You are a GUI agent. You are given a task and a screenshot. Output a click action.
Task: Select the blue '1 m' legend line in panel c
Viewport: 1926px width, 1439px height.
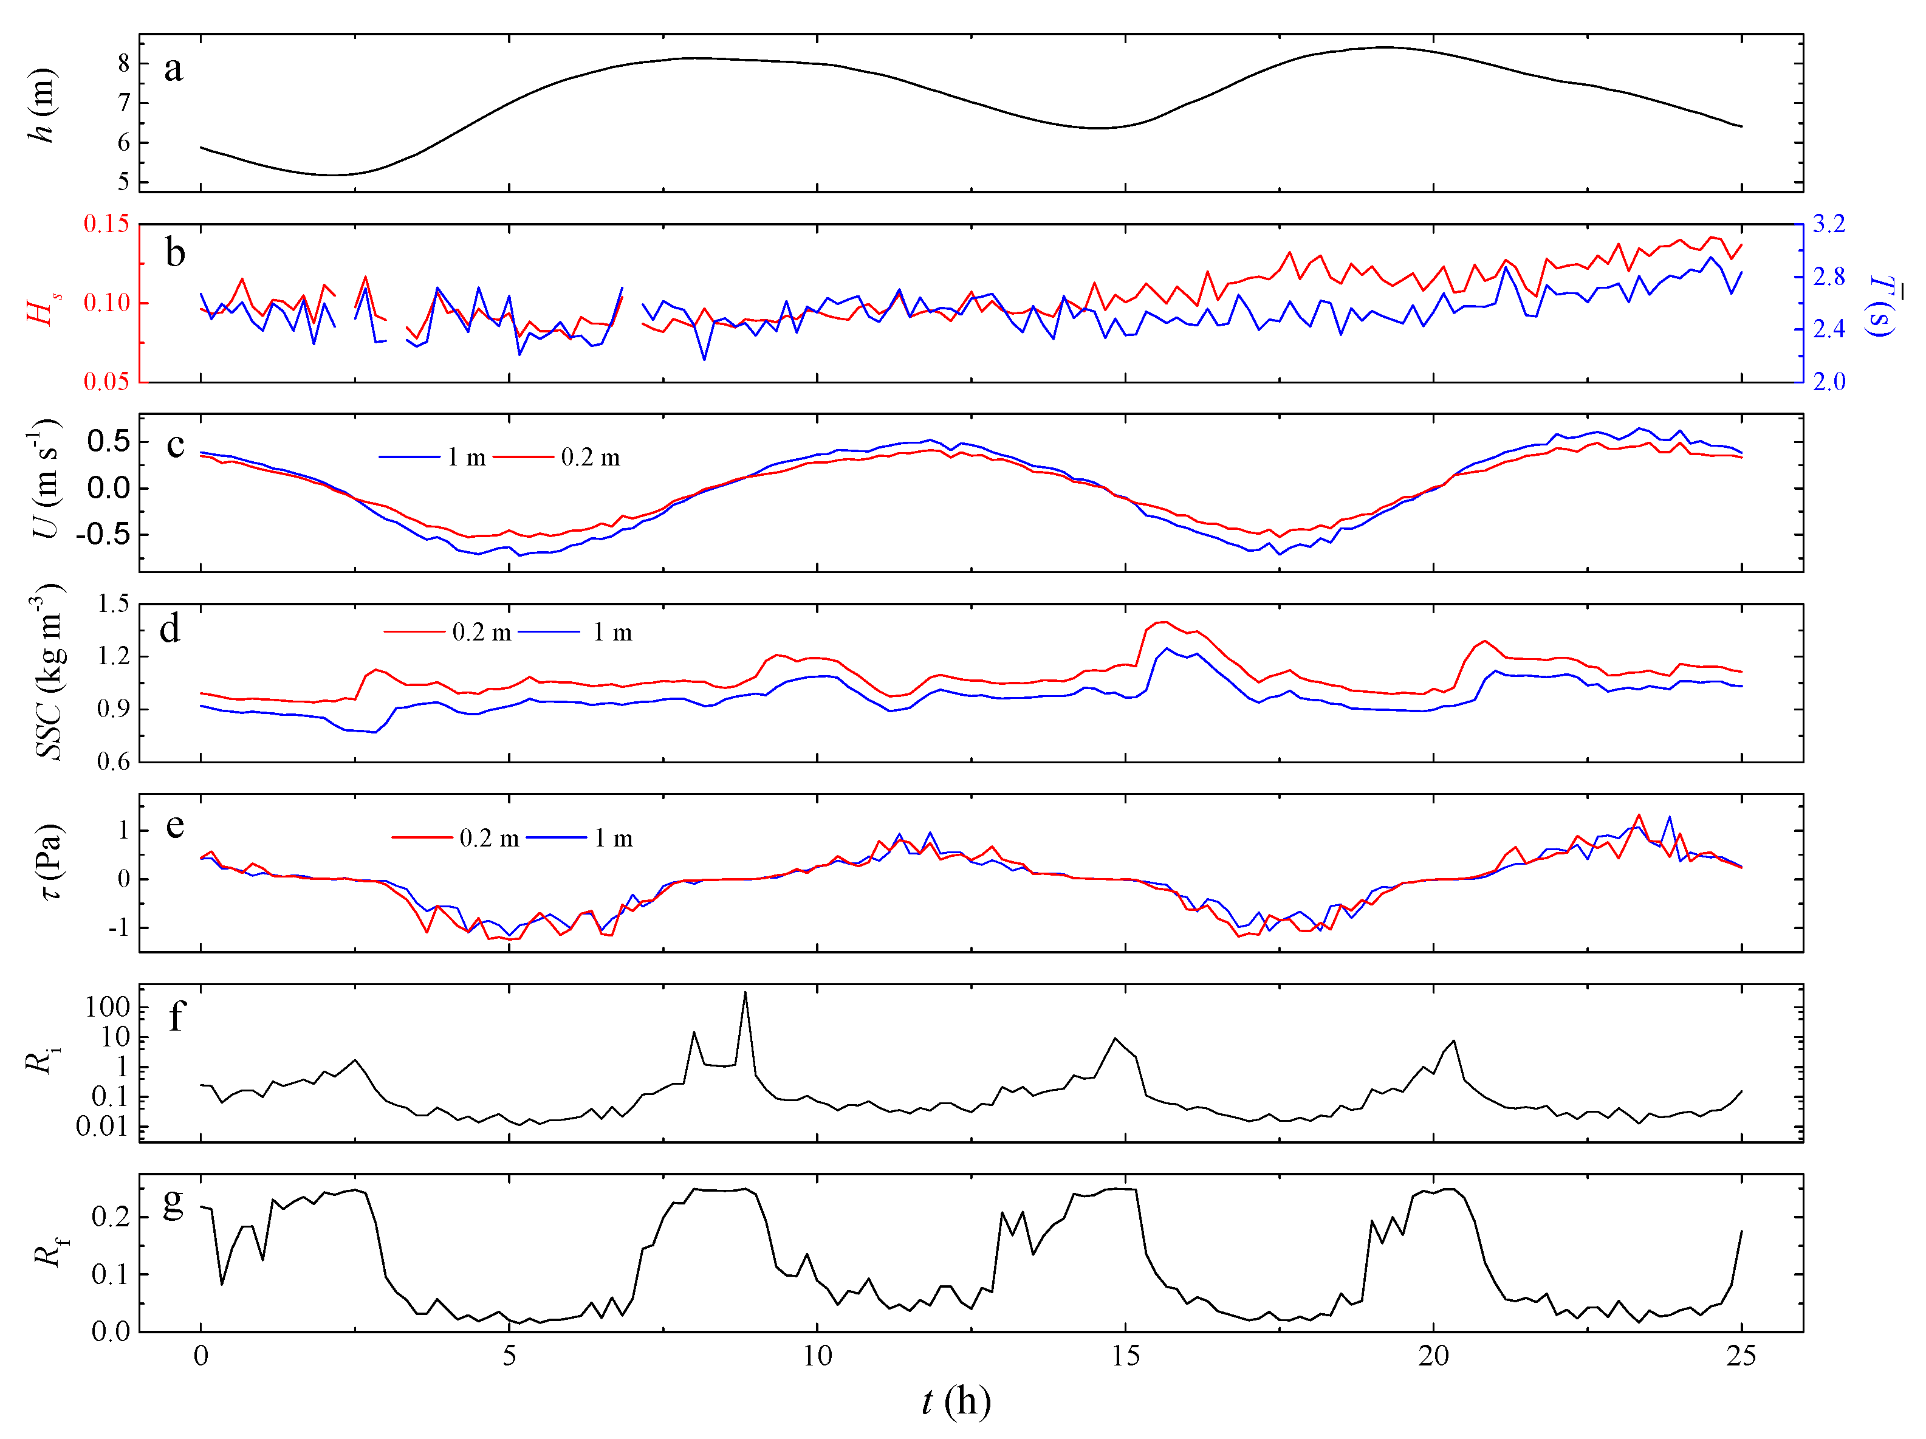coord(410,458)
